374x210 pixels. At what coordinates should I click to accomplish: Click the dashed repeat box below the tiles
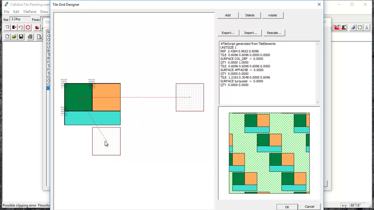(x=106, y=141)
